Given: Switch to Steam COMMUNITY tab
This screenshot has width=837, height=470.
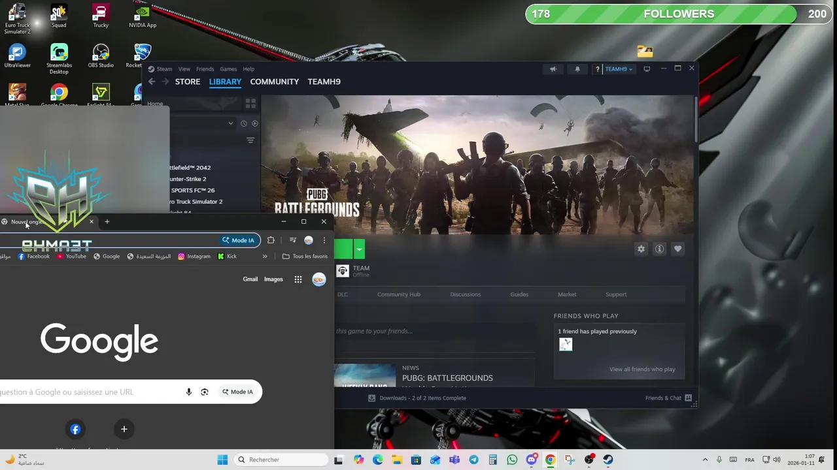Looking at the screenshot, I should 275,82.
